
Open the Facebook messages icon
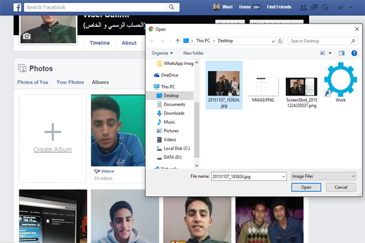tap(316, 7)
